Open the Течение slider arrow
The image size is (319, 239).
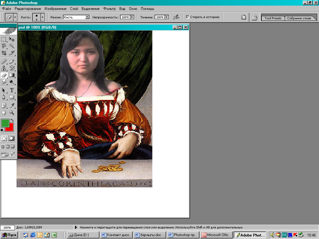click(167, 17)
